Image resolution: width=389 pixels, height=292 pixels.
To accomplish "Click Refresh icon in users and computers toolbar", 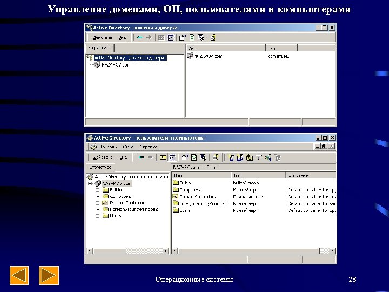I will tap(194, 157).
